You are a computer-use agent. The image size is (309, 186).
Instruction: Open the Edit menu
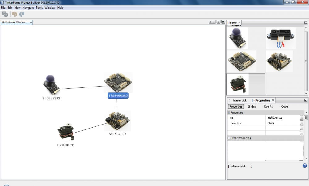[10, 8]
